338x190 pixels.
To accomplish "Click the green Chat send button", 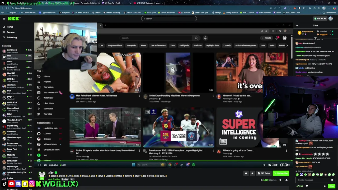I will [331, 186].
